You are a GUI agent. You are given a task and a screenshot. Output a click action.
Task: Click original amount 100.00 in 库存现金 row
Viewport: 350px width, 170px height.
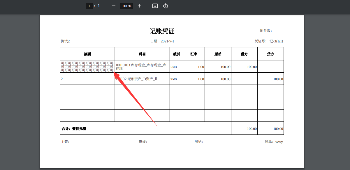(226, 67)
